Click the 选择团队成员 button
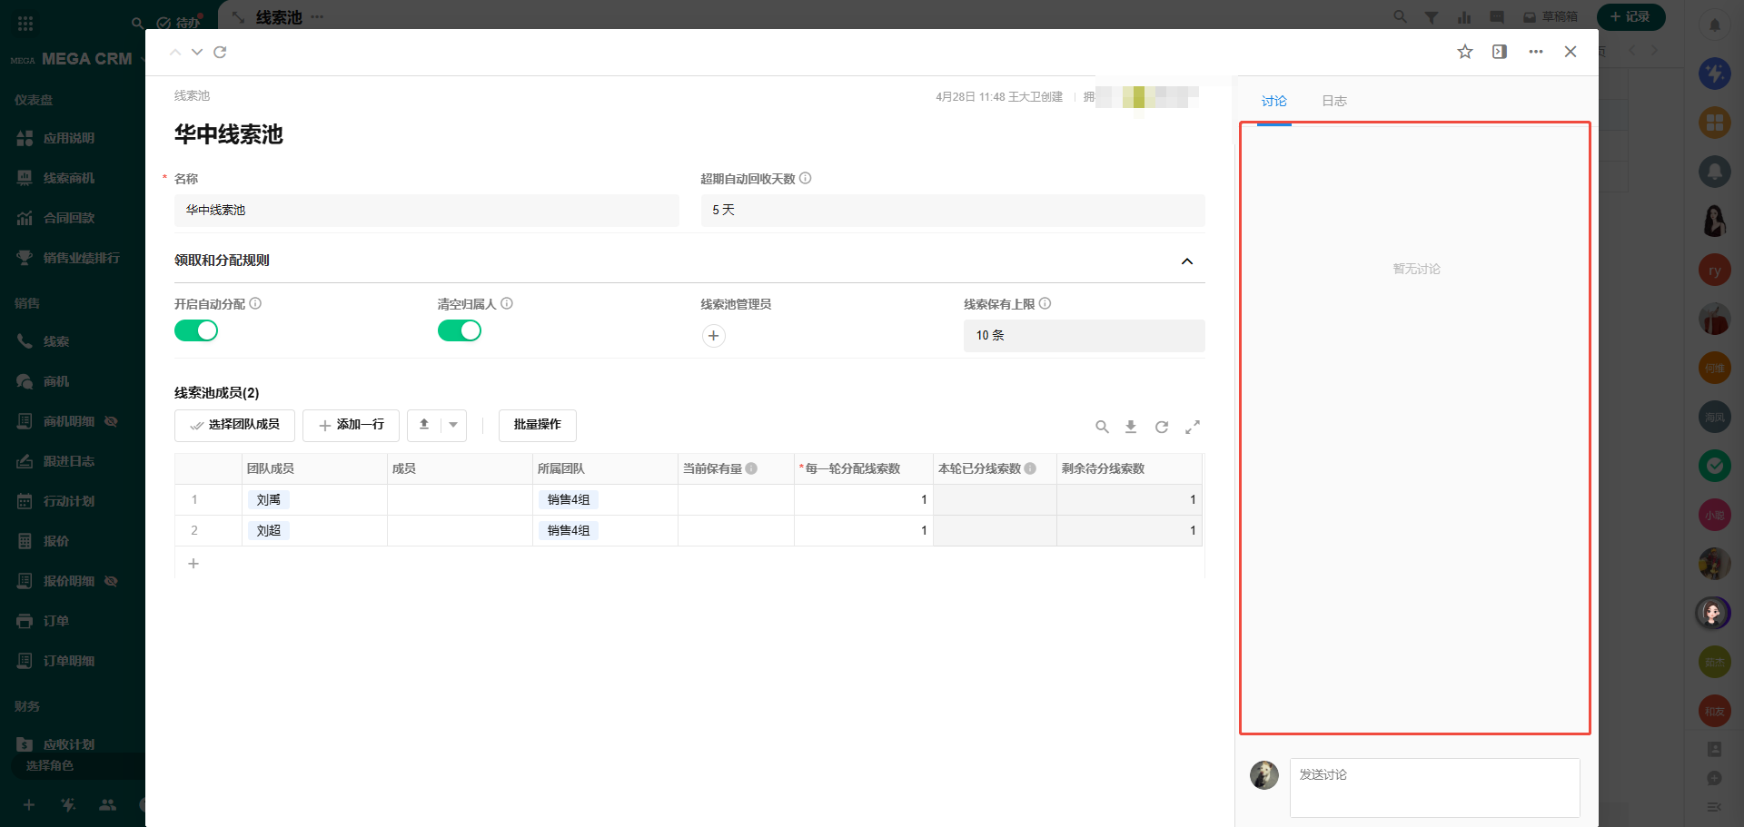Viewport: 1744px width, 827px height. tap(234, 425)
